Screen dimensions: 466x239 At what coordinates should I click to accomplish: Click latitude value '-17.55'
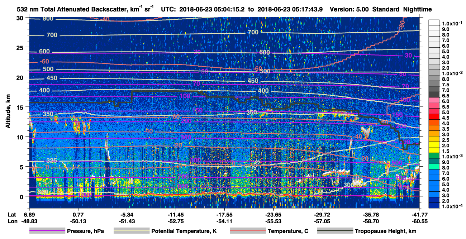click(x=224, y=214)
